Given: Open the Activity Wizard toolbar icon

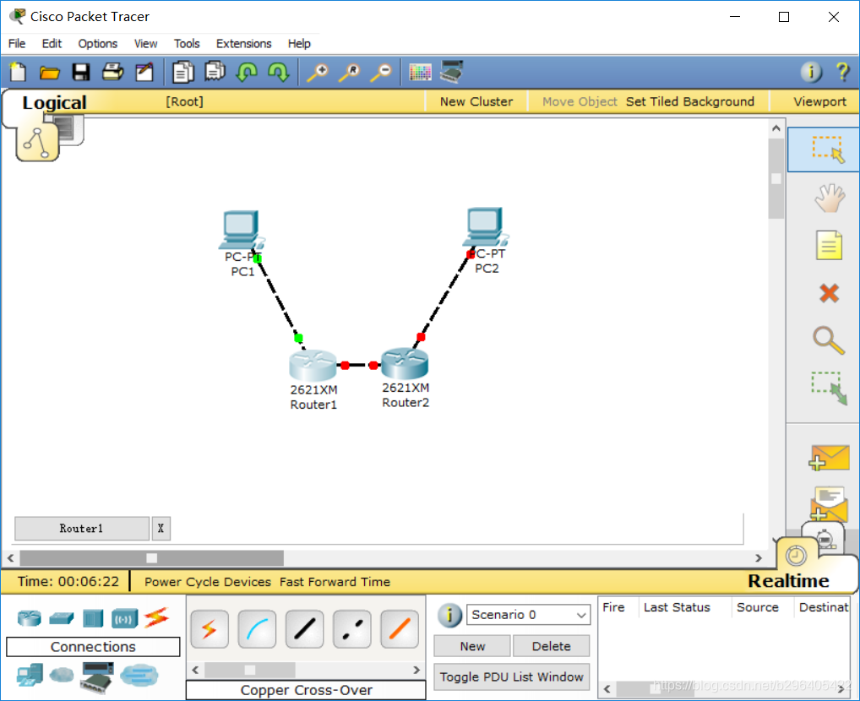Looking at the screenshot, I should [144, 73].
